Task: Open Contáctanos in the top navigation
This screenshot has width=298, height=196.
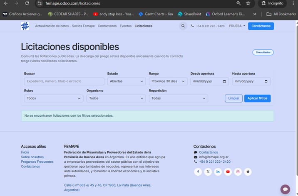Action: click(107, 26)
